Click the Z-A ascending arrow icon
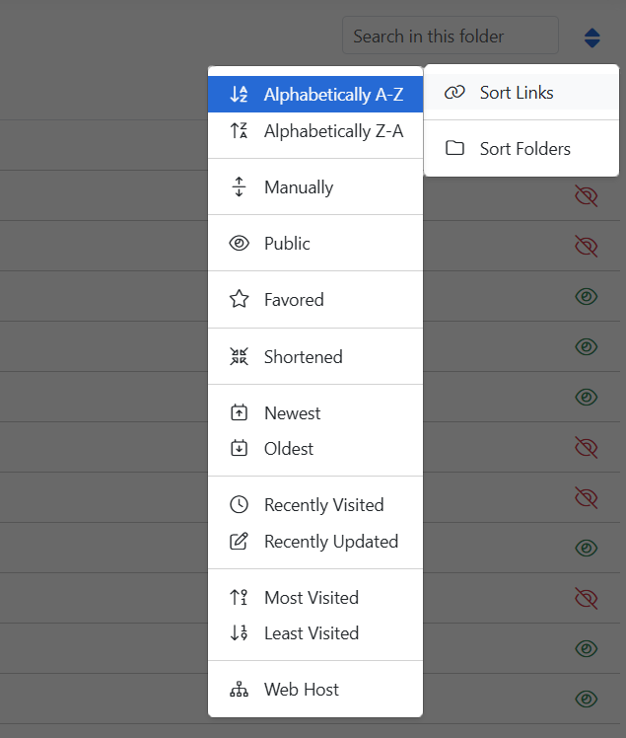 click(239, 130)
